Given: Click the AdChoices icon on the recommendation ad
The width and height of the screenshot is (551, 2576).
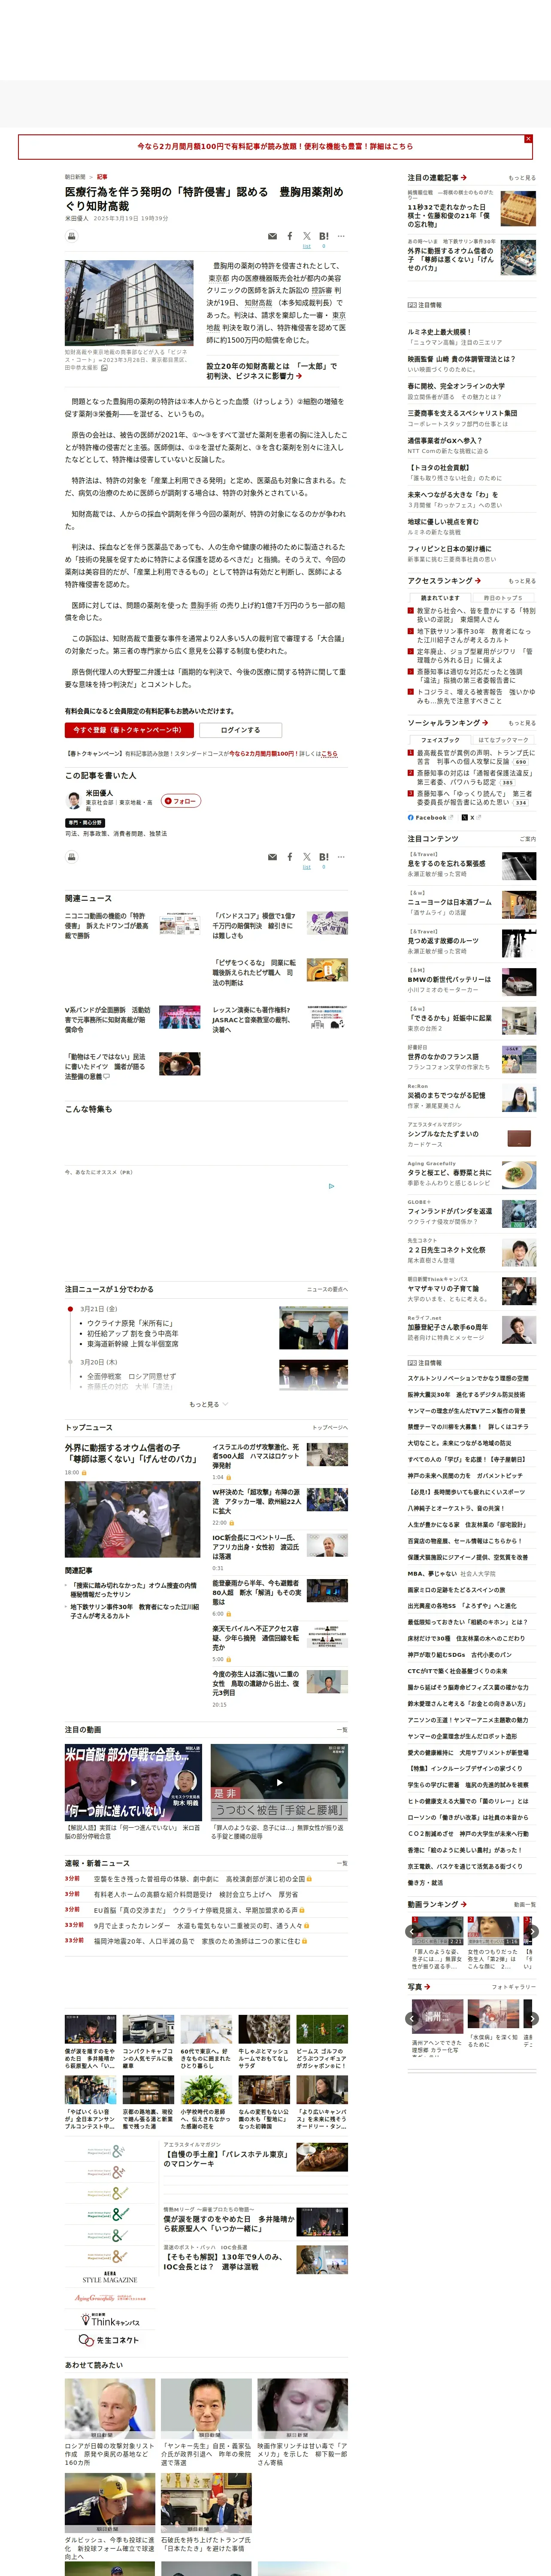Looking at the screenshot, I should point(332,1186).
